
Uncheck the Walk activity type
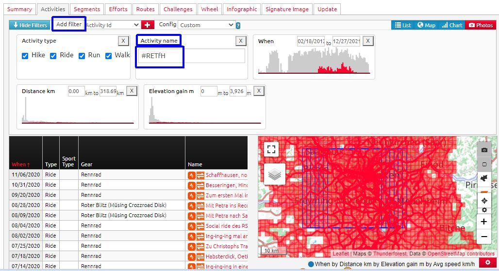point(109,56)
